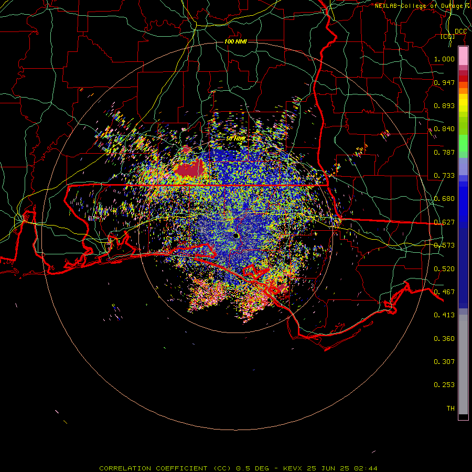Pick the gray swatch near 0.307
The image size is (472, 472).
click(463, 364)
